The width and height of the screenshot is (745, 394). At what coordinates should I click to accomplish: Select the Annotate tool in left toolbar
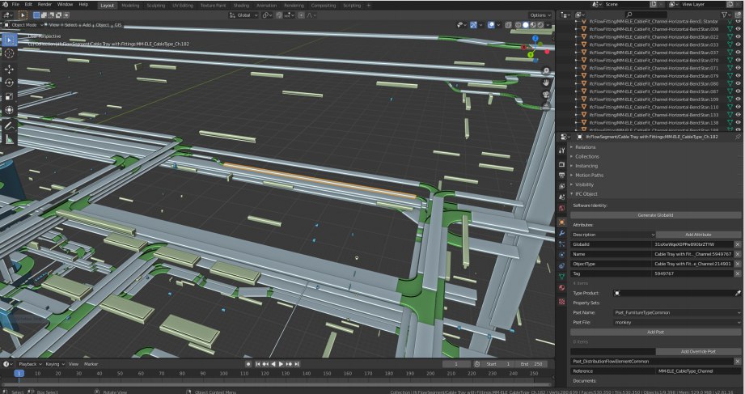pyautogui.click(x=9, y=126)
